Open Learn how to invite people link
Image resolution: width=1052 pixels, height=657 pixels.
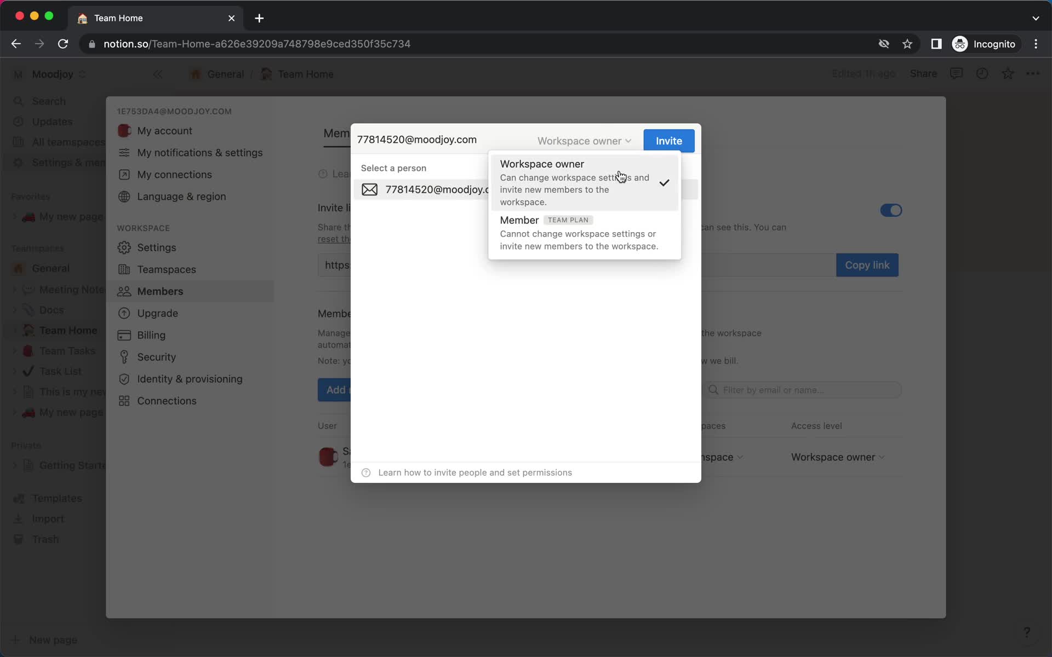[474, 472]
